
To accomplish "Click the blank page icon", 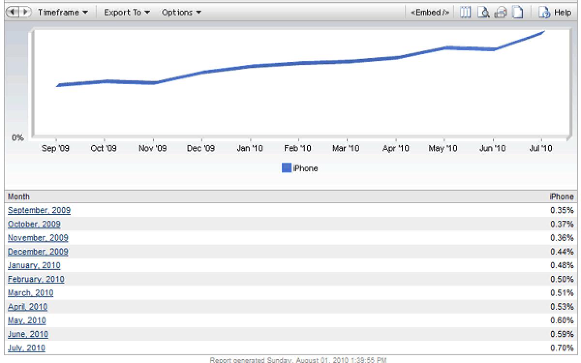I will (518, 13).
